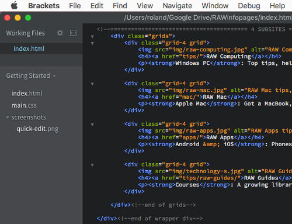Click the href="apps/" RAW Apps line

pos(201,137)
